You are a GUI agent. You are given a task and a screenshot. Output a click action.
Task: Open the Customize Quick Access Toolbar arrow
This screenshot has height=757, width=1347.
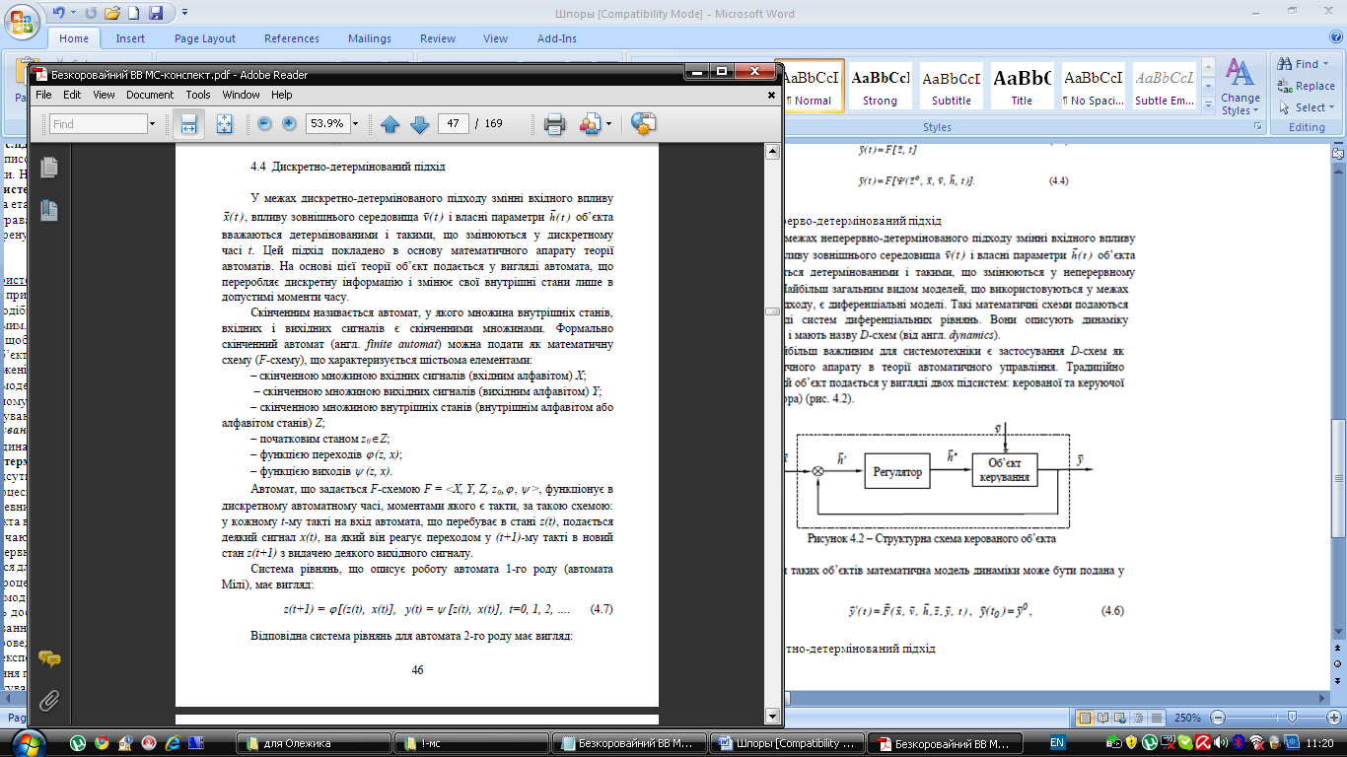[184, 14]
